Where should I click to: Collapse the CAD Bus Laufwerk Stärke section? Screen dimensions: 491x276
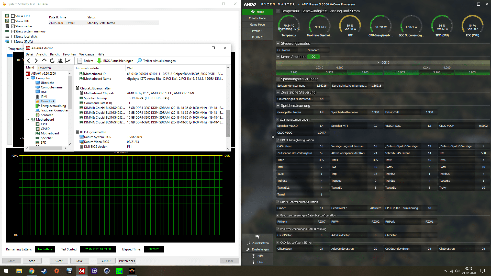point(278,243)
